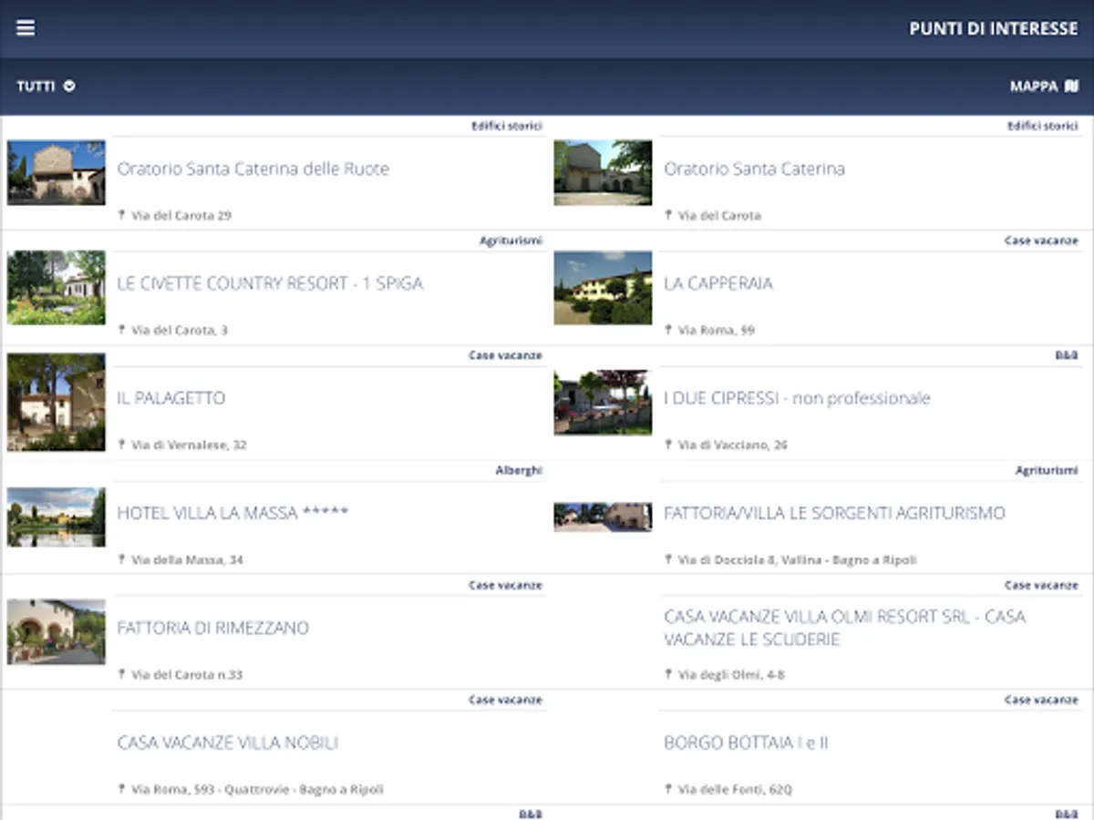
Task: Open BORGO BOTTAIA I e II listing
Action: [747, 743]
